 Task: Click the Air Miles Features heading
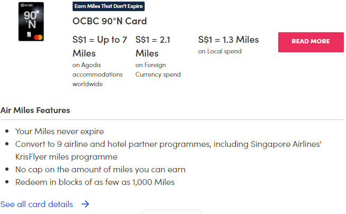(35, 110)
